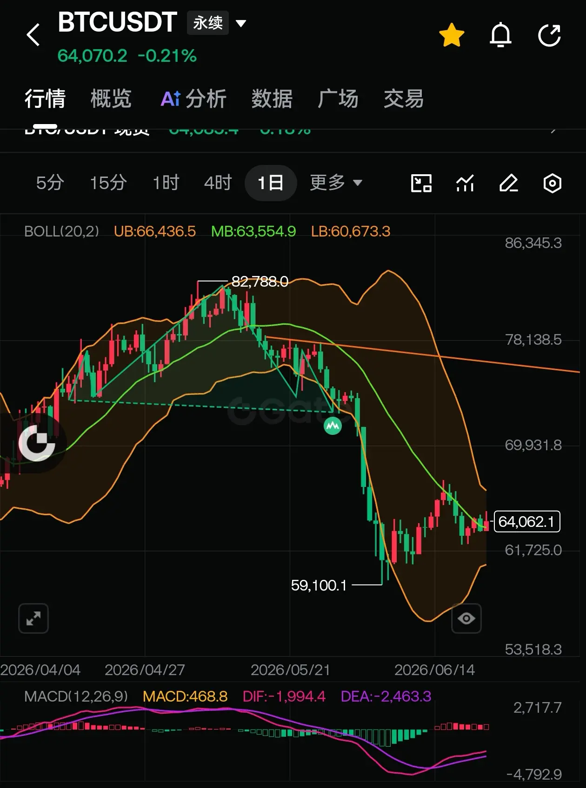Select the 15分 timeframe

[x=108, y=183]
